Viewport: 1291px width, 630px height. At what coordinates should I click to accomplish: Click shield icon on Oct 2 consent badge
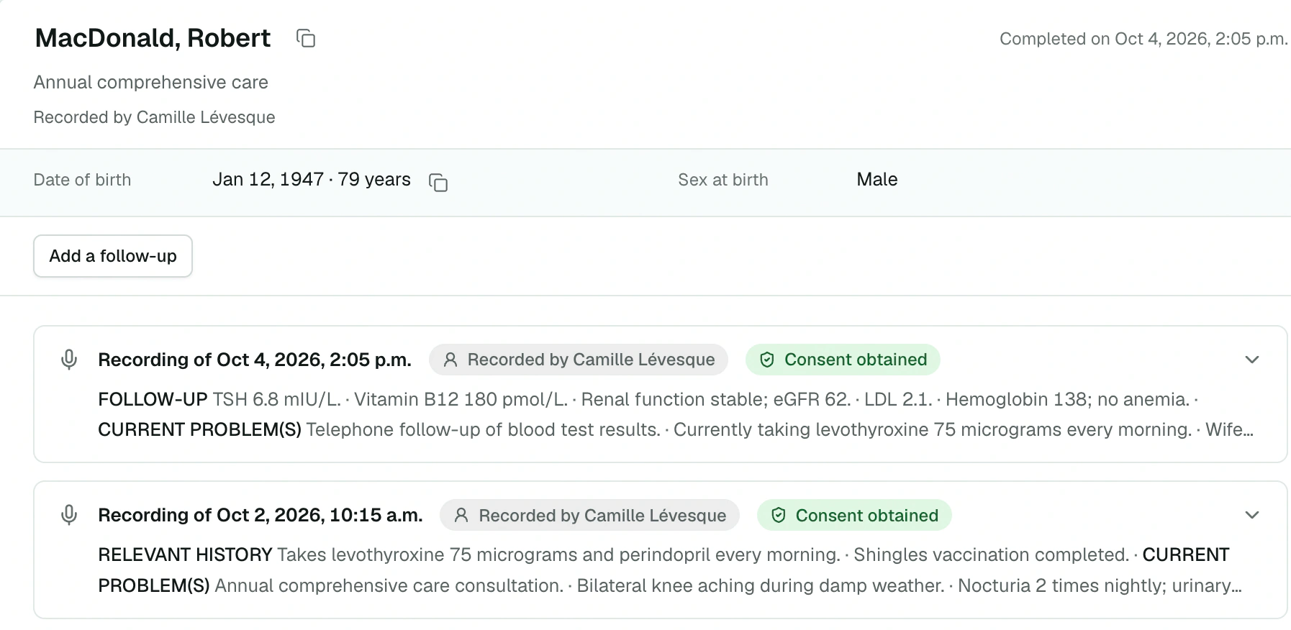[779, 515]
